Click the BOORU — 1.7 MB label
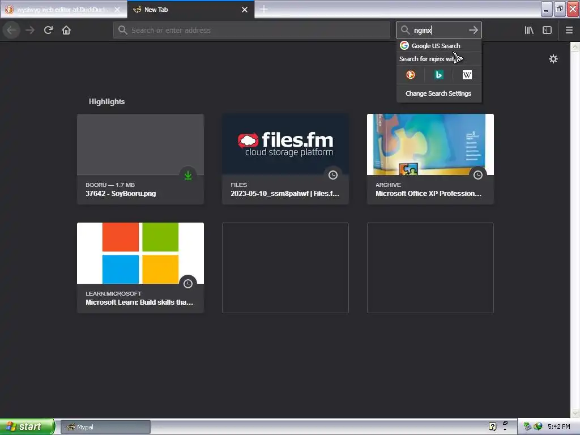The width and height of the screenshot is (580, 435). [110, 185]
